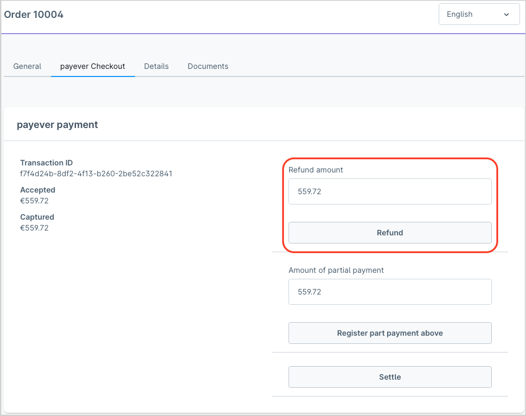
Task: Click the Refund button
Action: [x=390, y=233]
